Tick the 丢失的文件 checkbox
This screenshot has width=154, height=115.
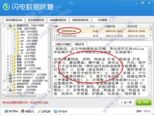(11, 84)
